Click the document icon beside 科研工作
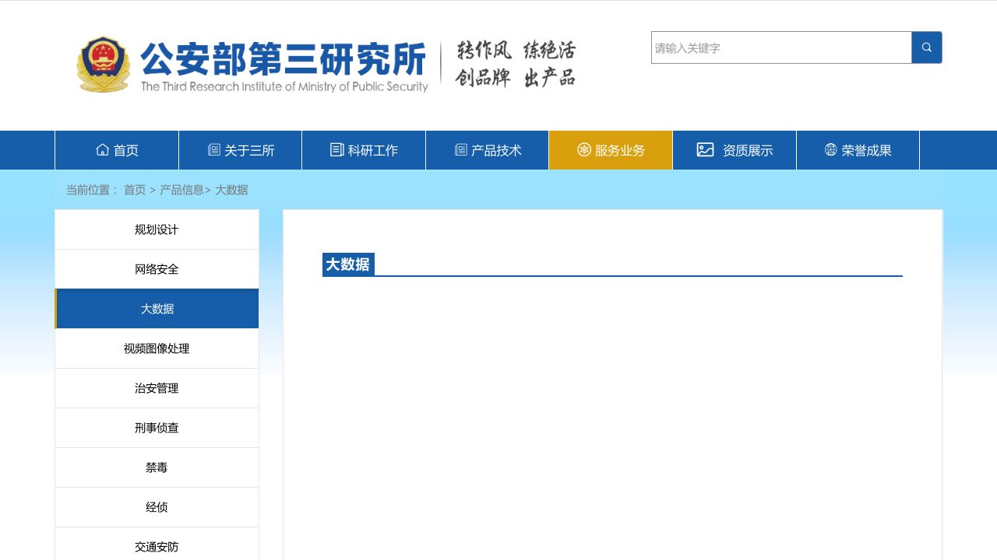This screenshot has width=997, height=560. tap(336, 150)
